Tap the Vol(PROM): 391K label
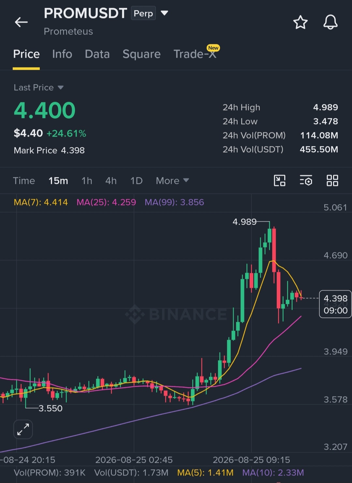This screenshot has height=483, width=352. pyautogui.click(x=50, y=473)
